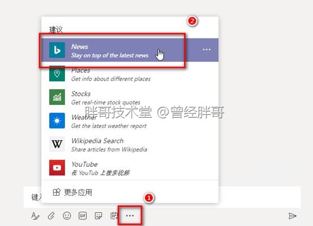Click the Stocks chart icon
Image resolution: width=313 pixels, height=226 pixels.
(x=57, y=97)
